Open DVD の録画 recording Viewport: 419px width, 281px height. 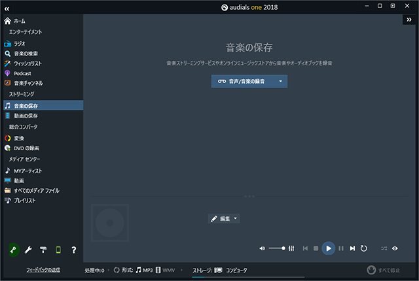43,148
